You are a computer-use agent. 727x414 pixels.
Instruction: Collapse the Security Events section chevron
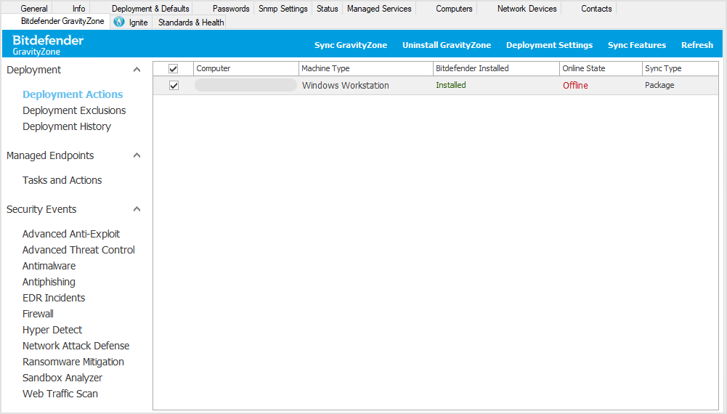137,209
